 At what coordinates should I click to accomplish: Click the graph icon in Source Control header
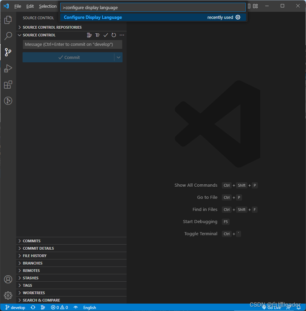89,35
